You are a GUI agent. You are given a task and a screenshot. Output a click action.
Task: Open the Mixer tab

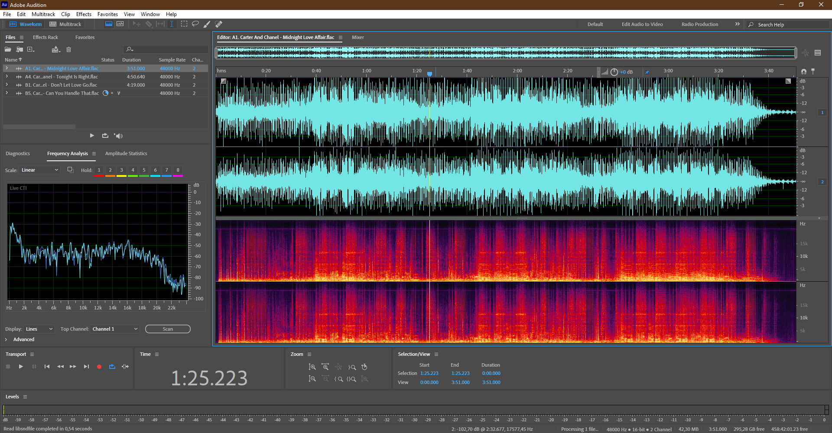pyautogui.click(x=358, y=37)
